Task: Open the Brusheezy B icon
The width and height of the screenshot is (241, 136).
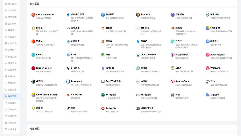Action: (x=68, y=82)
